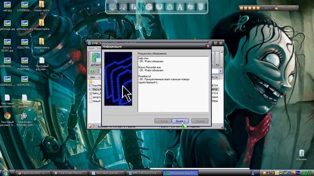Viewport: 314px width, 176px height.
Task: Select the Фото & 00391.jpg icon
Action: [7, 45]
